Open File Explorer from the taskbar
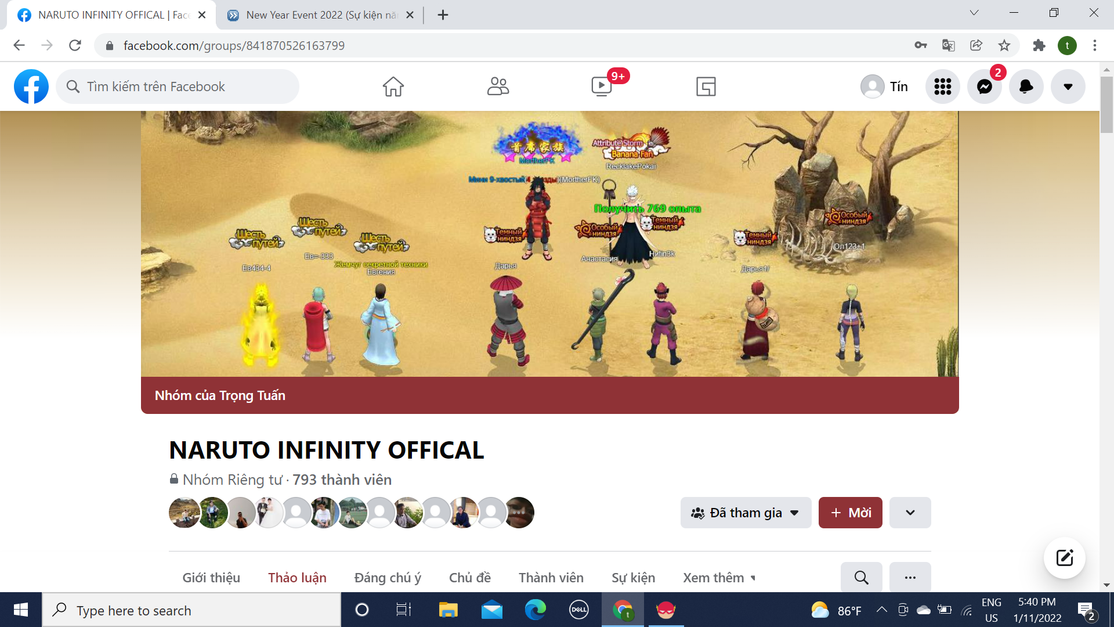The image size is (1114, 627). click(448, 610)
